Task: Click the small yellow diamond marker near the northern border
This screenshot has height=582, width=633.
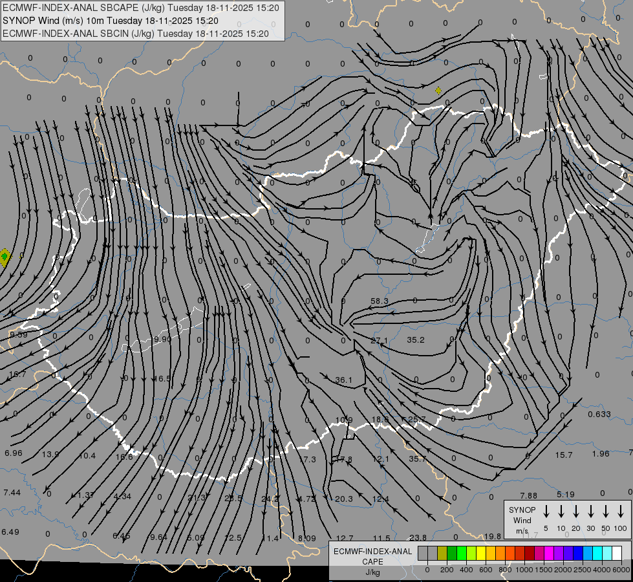Action: pos(438,91)
